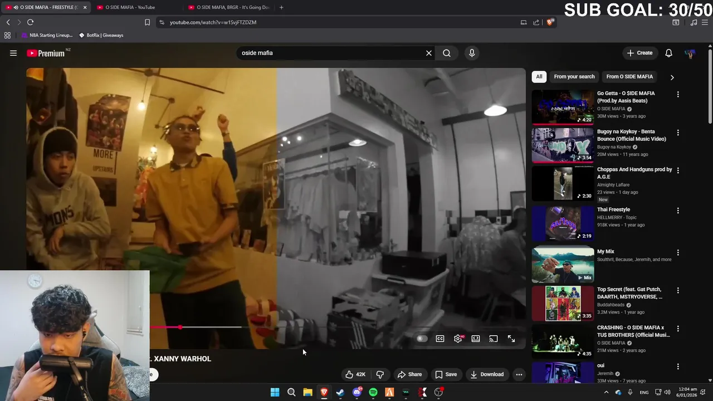Open options menu for Thai Freestyle
713x401 pixels.
click(x=678, y=211)
